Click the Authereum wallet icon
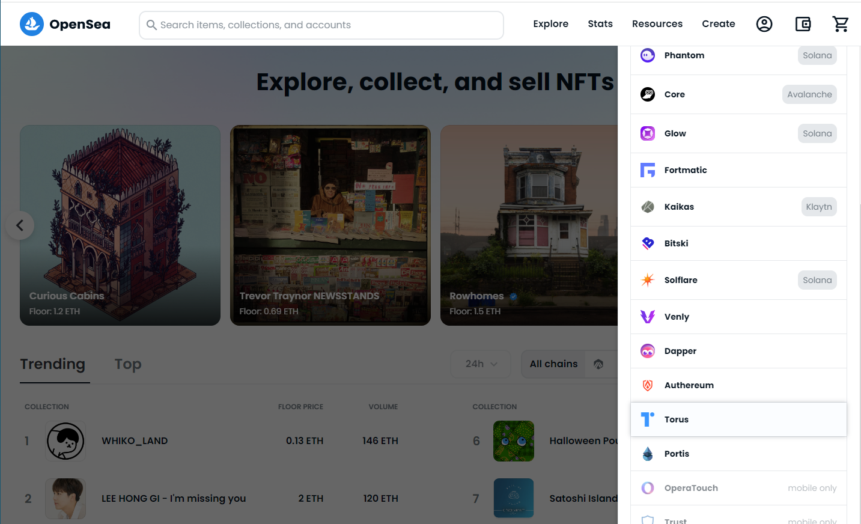This screenshot has width=861, height=524. (648, 385)
